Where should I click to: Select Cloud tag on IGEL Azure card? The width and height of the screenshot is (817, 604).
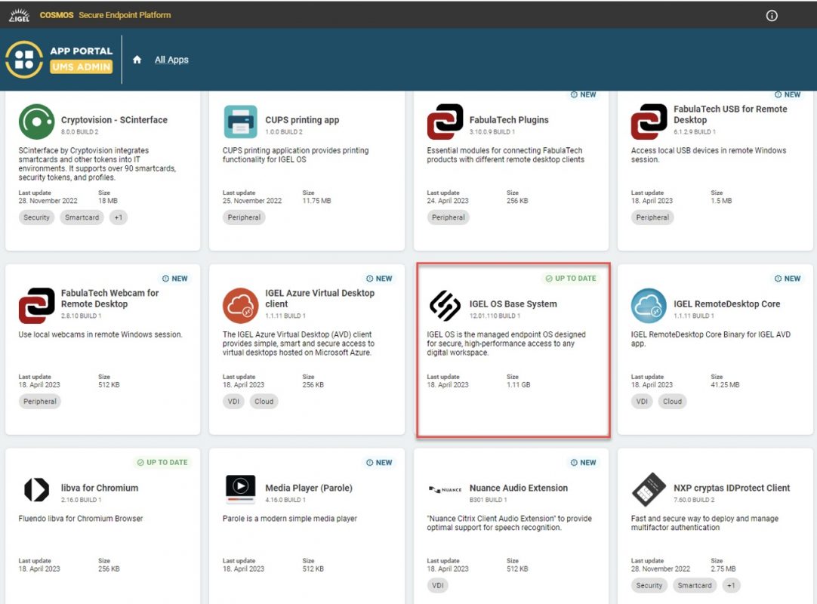pos(264,402)
